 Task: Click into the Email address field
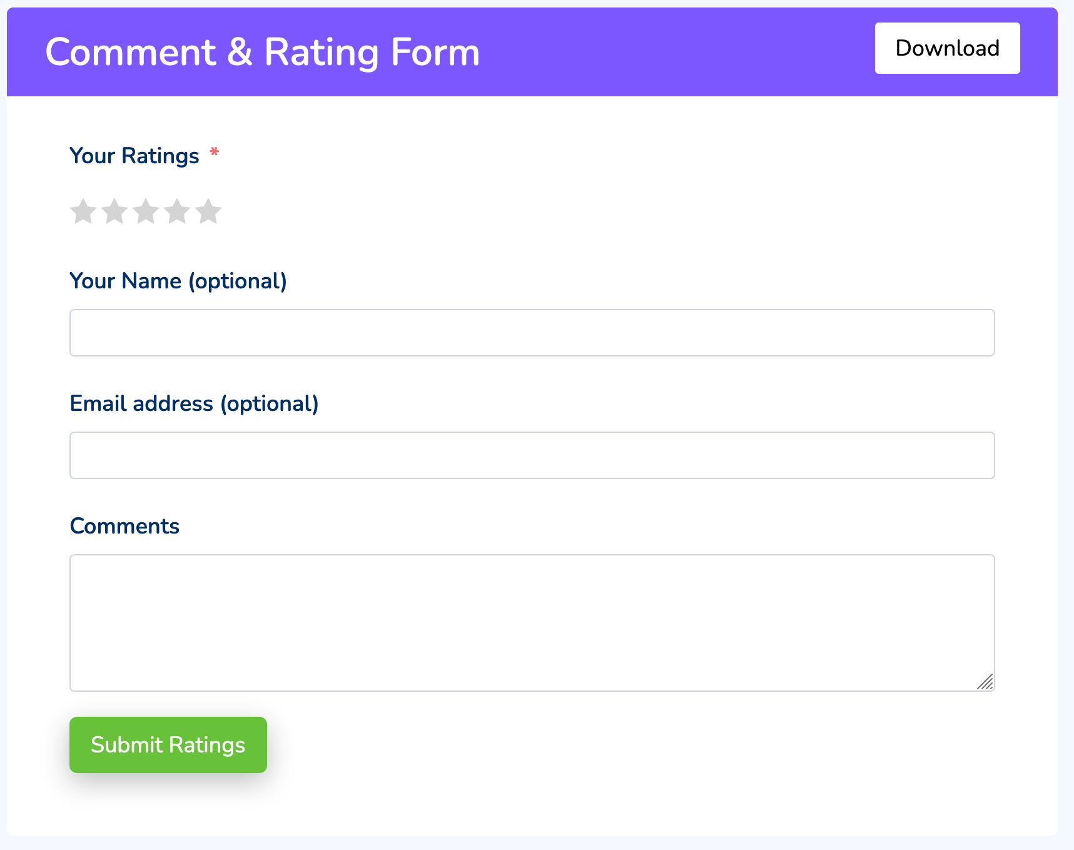[532, 455]
